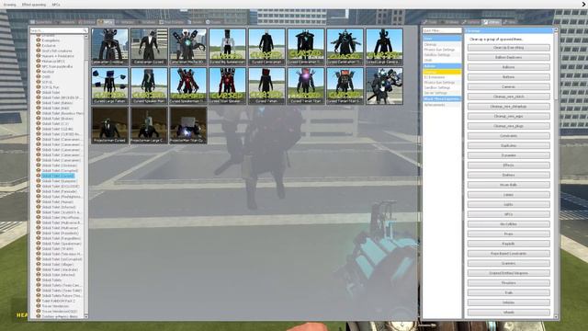The height and width of the screenshot is (331, 588).
Task: Switch to the Options tab on right panel
Action: point(471,22)
